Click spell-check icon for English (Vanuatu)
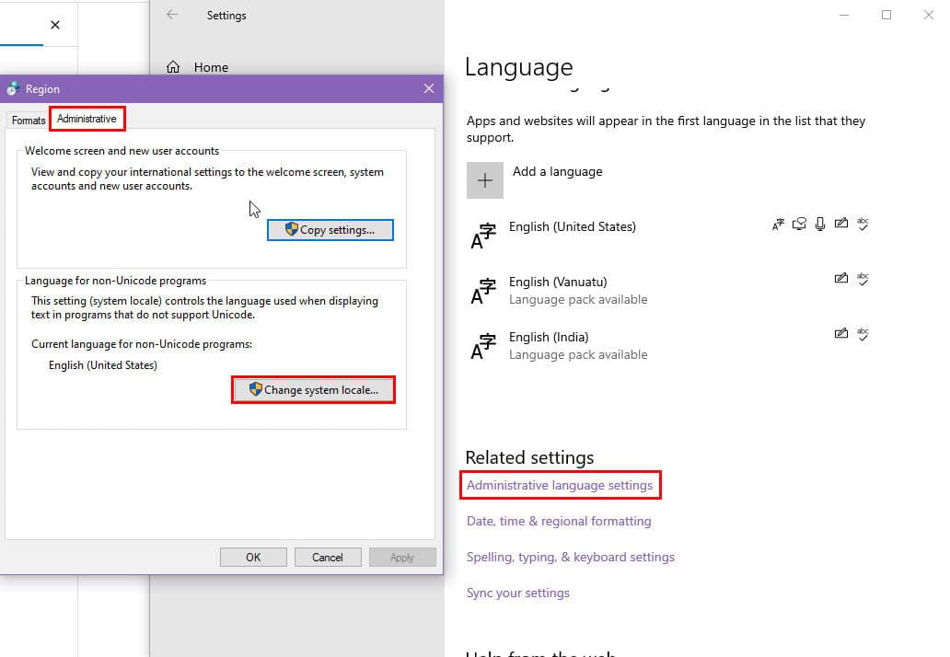 click(863, 279)
